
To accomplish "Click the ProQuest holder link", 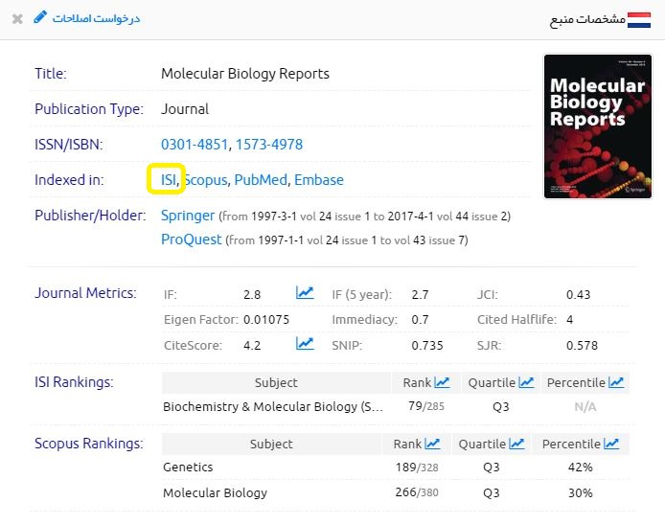I will pos(191,240).
